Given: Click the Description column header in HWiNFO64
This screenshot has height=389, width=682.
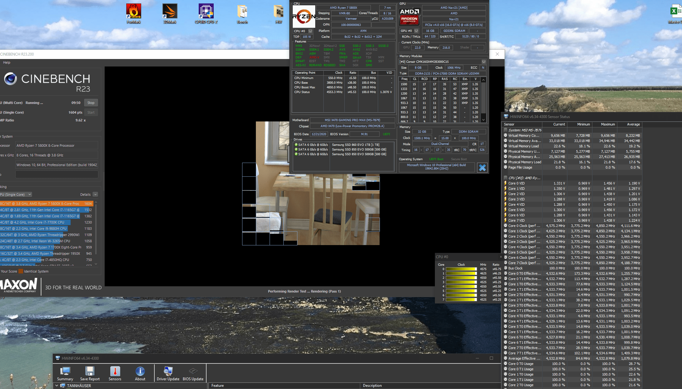Looking at the screenshot, I should tap(430, 386).
